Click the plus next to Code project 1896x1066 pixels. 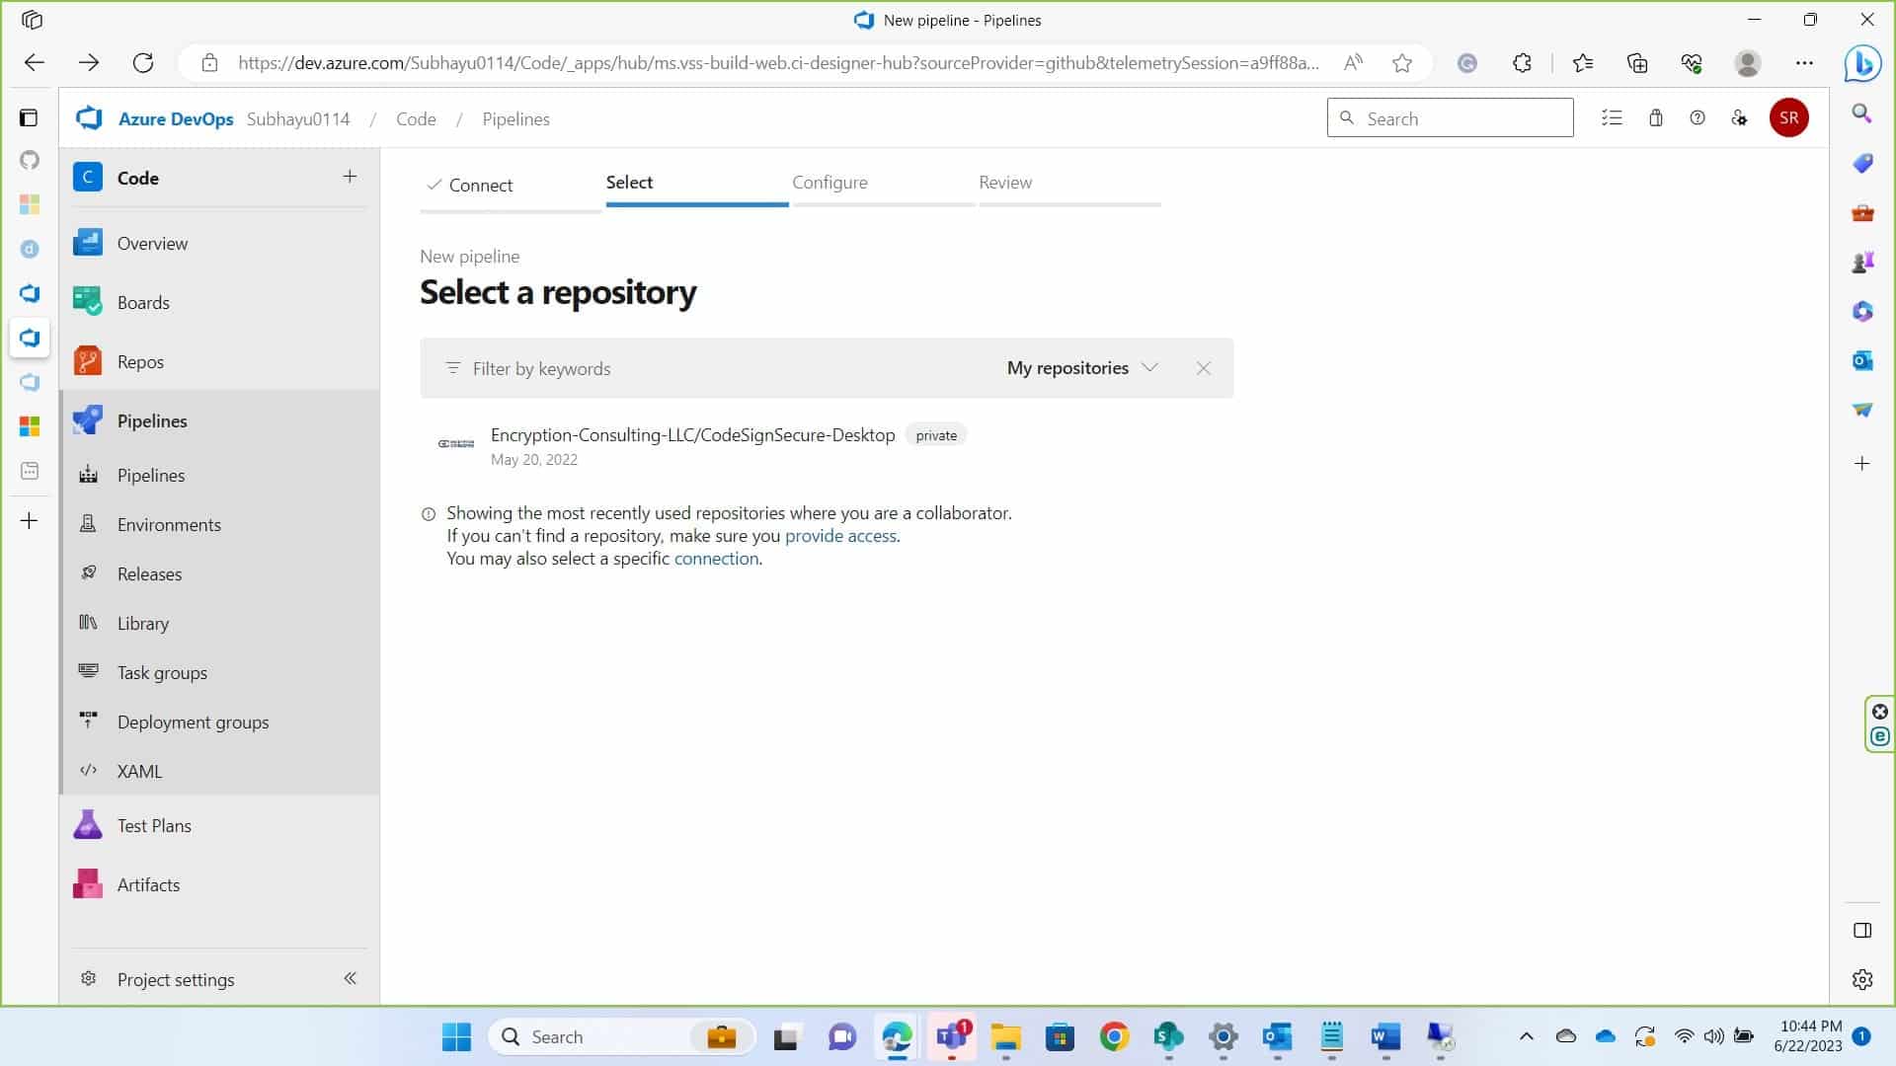(x=350, y=177)
